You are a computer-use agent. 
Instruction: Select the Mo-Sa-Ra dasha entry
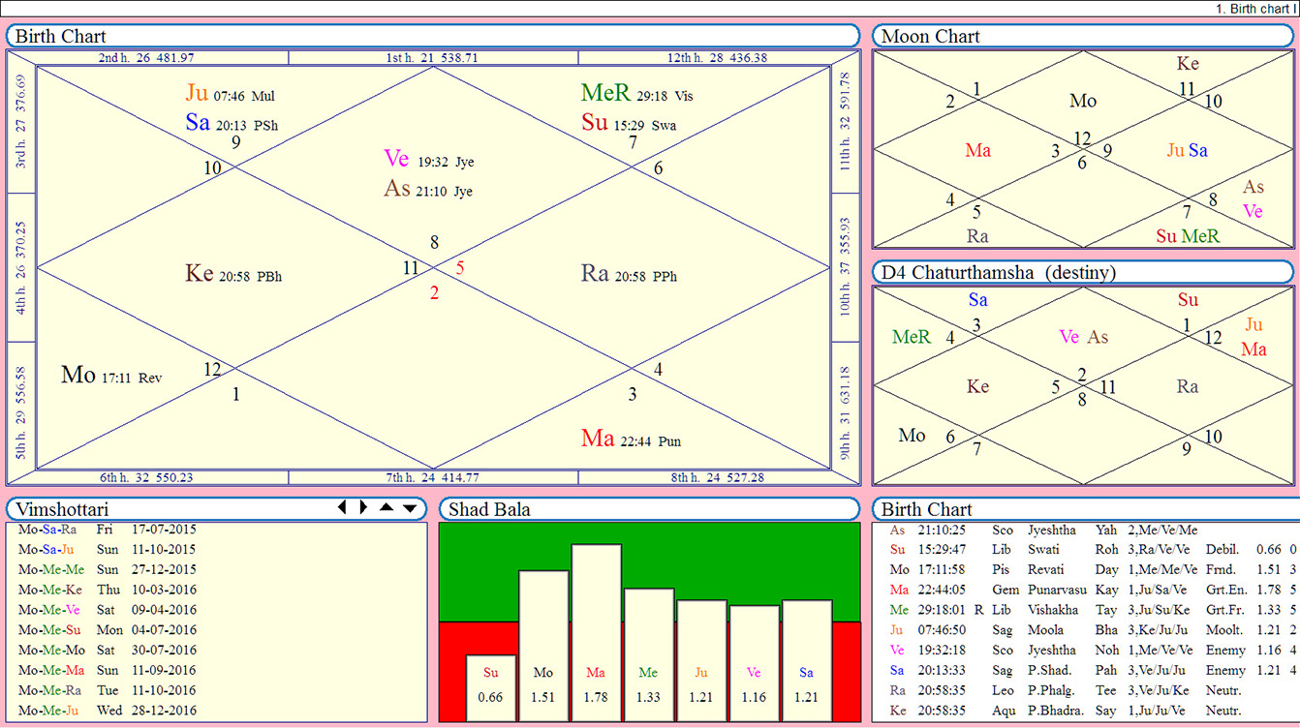[x=107, y=530]
